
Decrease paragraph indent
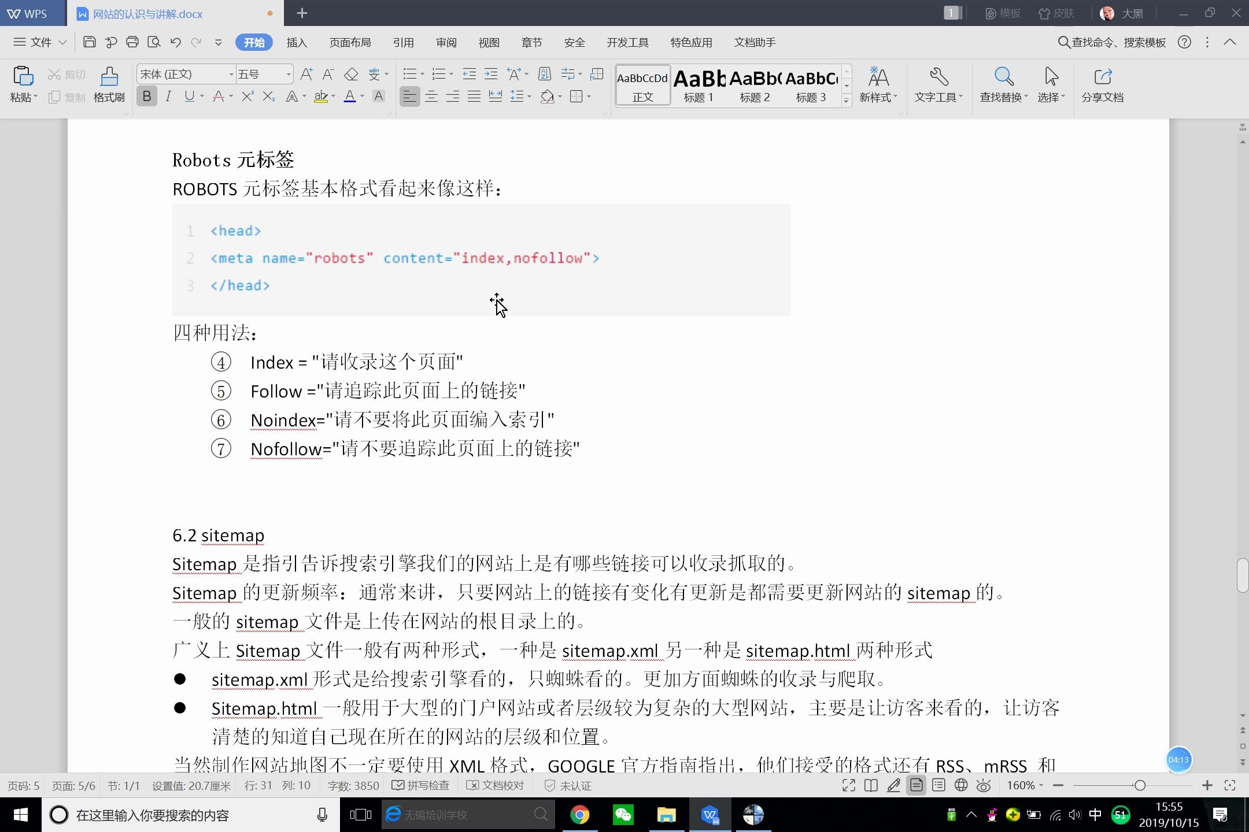(x=470, y=74)
